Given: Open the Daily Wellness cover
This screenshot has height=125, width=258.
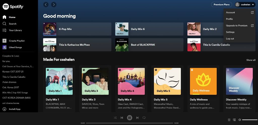Looking at the screenshot, I should tap(203, 81).
